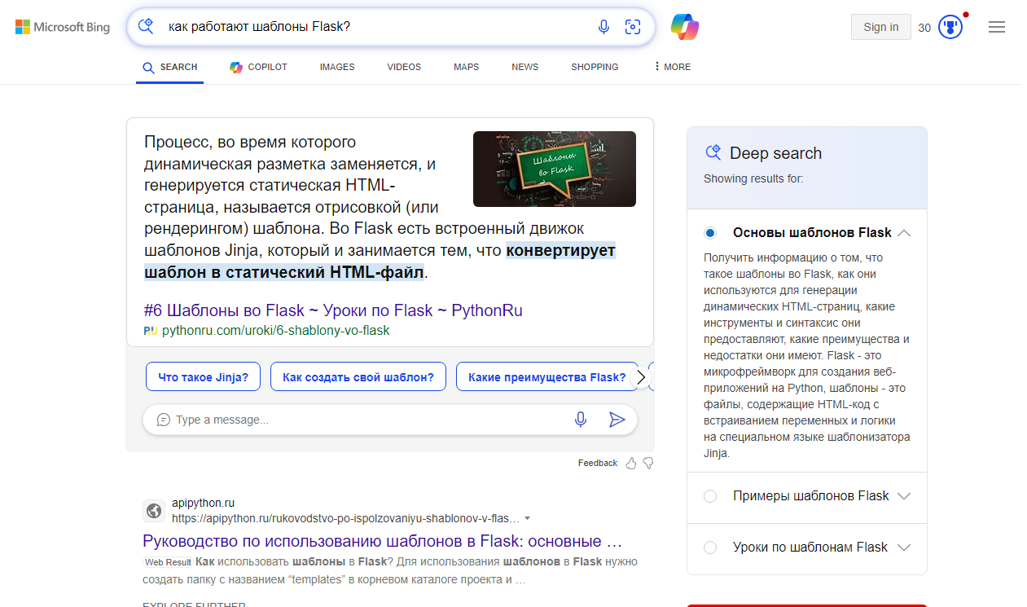This screenshot has width=1027, height=607.
Task: Click the Deep search icon
Action: [713, 152]
